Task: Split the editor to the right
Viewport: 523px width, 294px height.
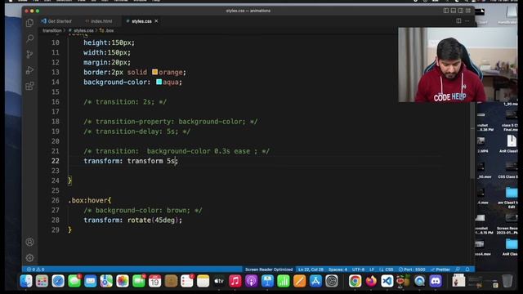Action: 458,21
